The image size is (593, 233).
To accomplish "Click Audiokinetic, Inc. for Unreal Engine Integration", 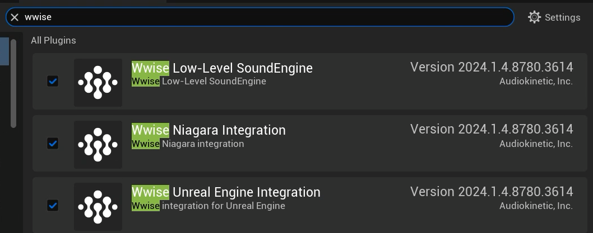I will pyautogui.click(x=536, y=206).
